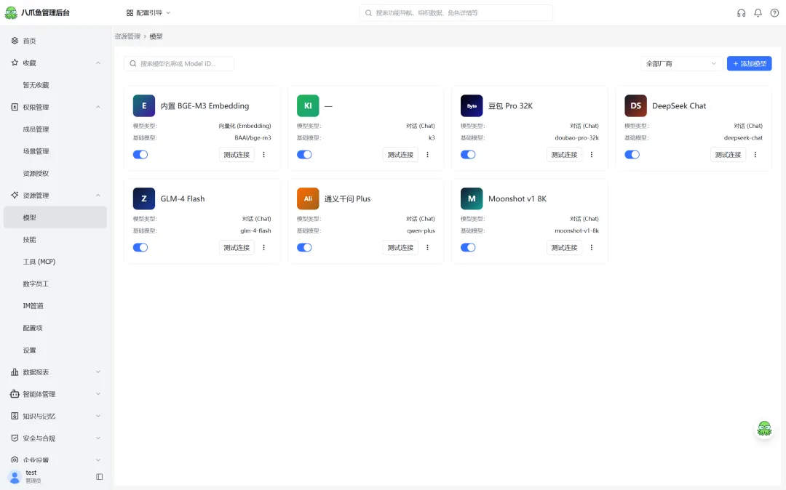786x490 pixels.
Task: Click the 豆包 Pro 32K Byte icon
Action: click(x=472, y=105)
